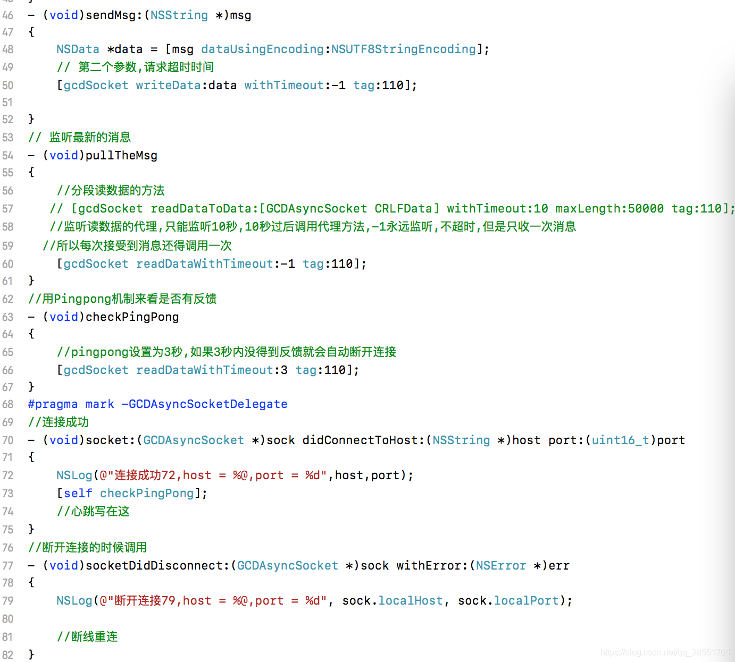735x662 pixels.
Task: Click line number 50 in gutter
Action: tap(7, 86)
